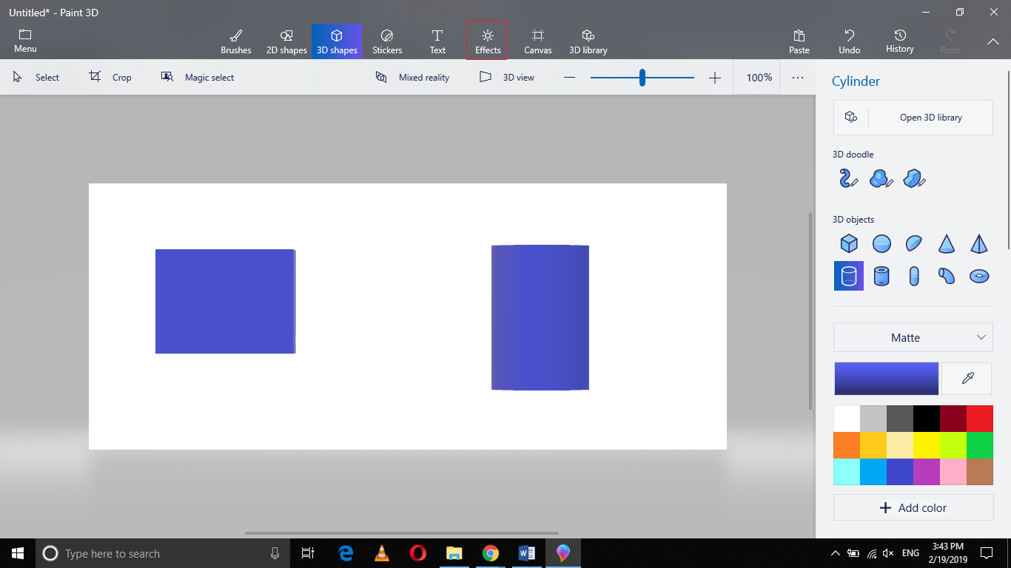Toggle the Effects panel
The width and height of the screenshot is (1011, 568).
coord(487,40)
